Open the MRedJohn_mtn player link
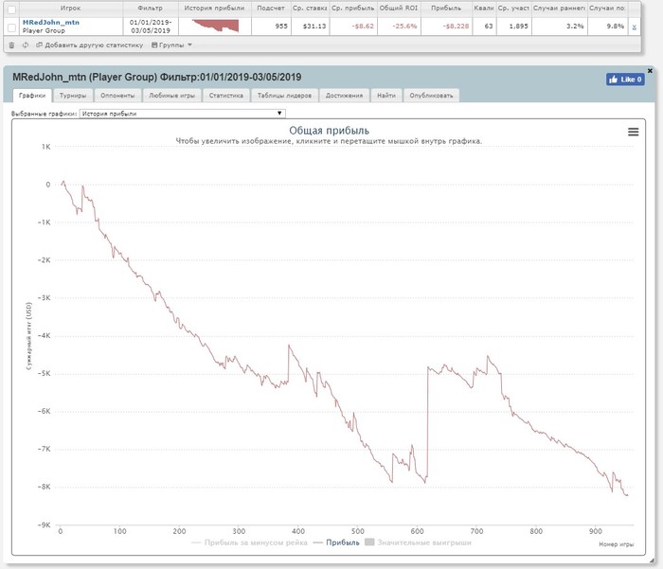The height and width of the screenshot is (569, 663). pos(51,23)
